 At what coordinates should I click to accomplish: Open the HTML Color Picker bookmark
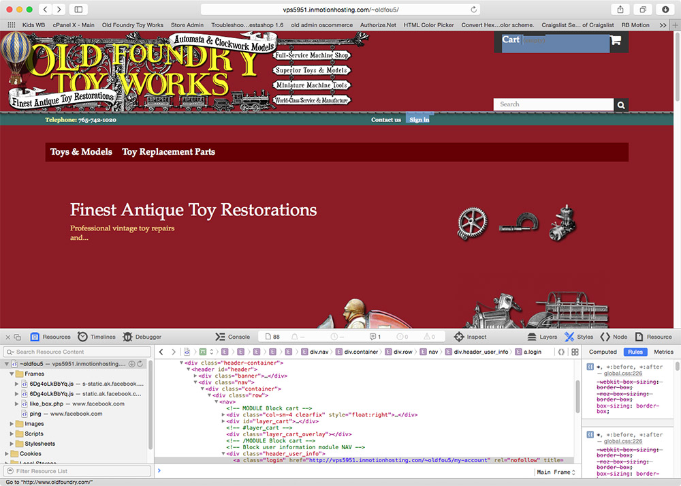(x=428, y=25)
